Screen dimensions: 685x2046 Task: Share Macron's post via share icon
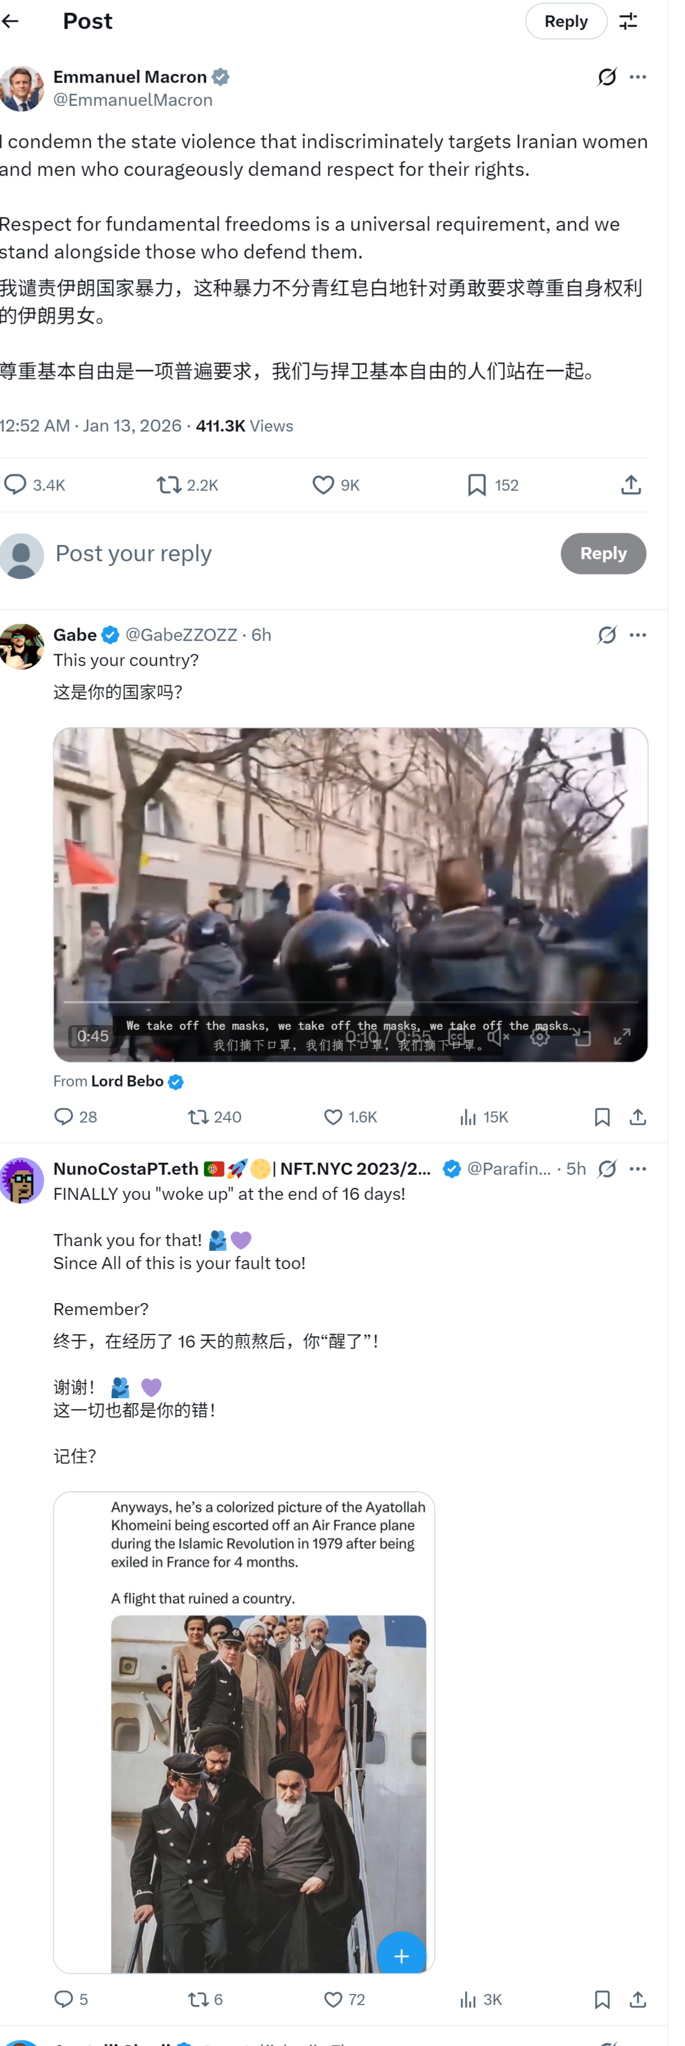(x=631, y=485)
